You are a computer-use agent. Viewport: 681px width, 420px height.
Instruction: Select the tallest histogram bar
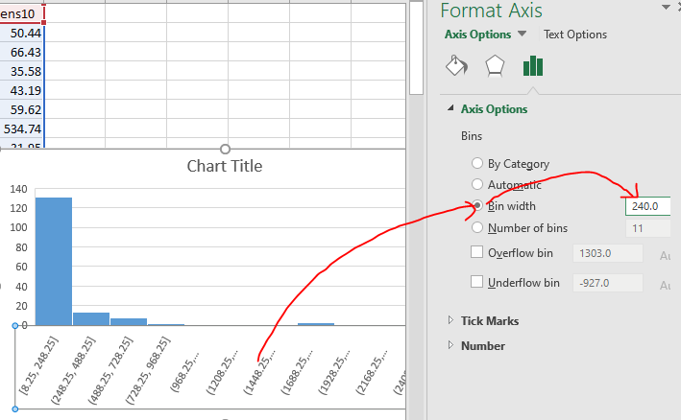tap(53, 259)
